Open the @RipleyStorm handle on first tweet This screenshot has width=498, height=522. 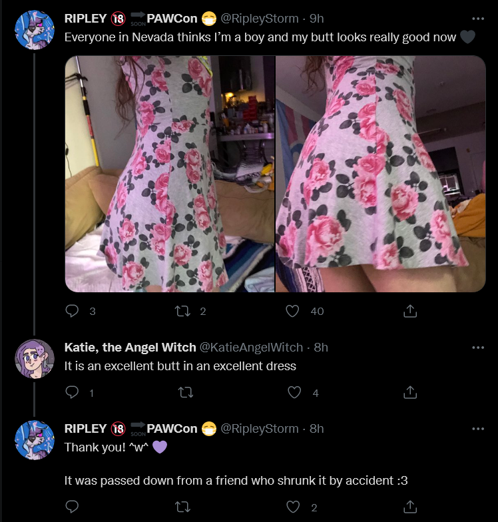point(260,19)
